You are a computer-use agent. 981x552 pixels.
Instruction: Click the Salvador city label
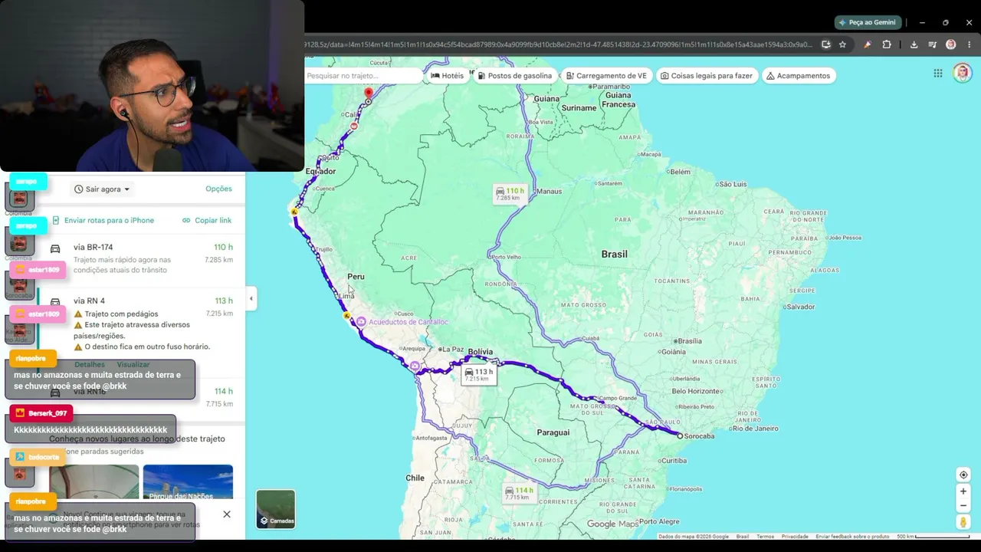[x=800, y=307]
